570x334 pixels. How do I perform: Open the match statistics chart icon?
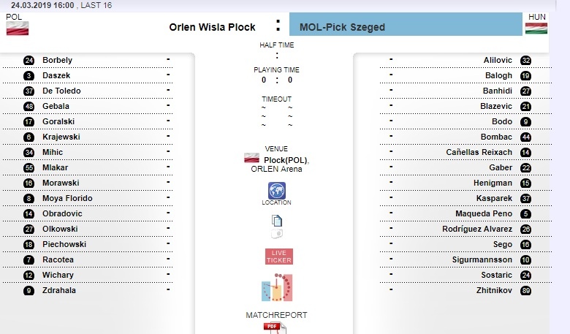(x=277, y=287)
